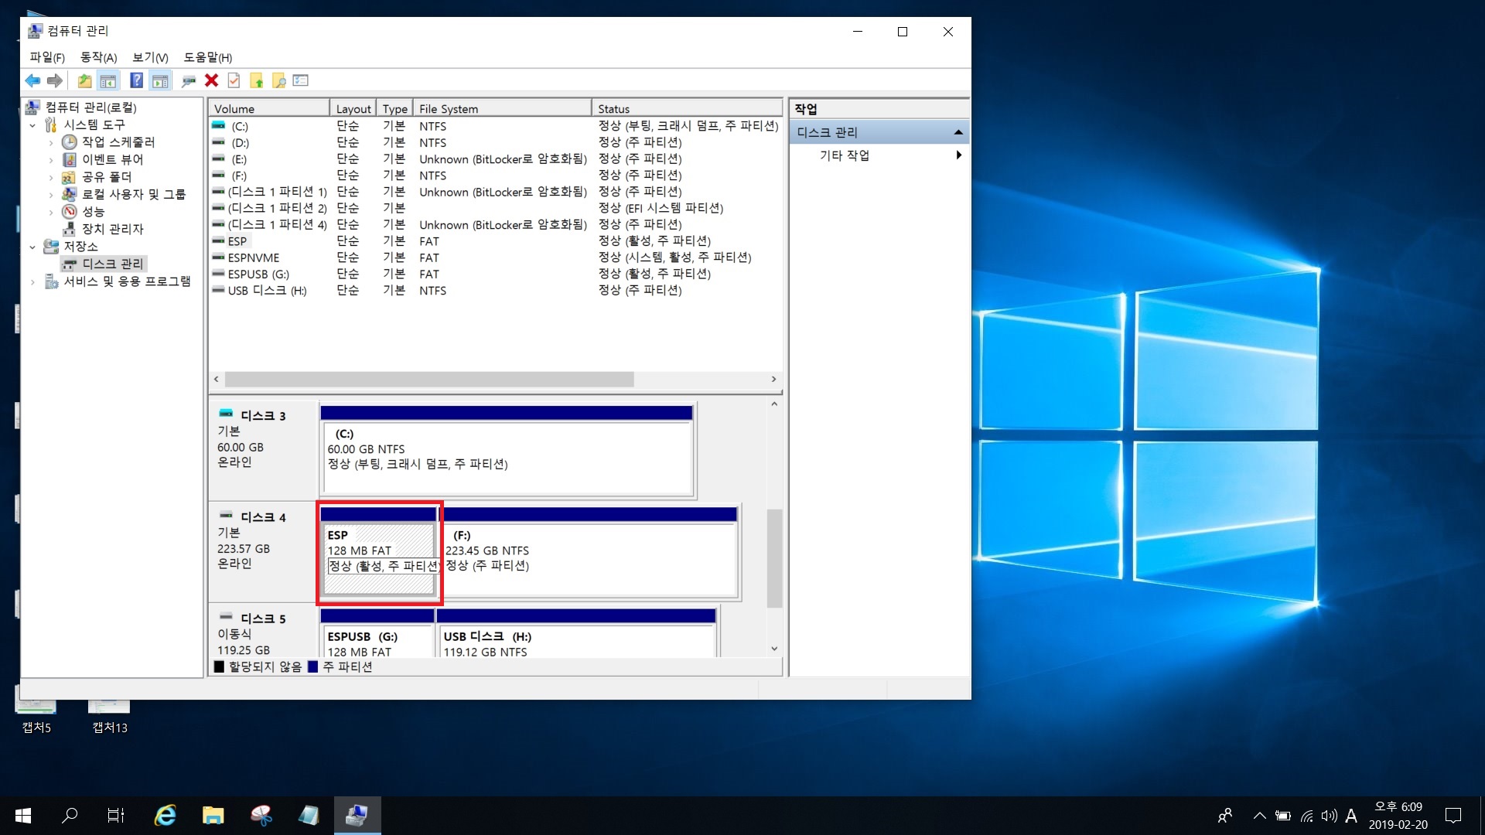Select USB 디스크 (H:) volume row
1485x835 pixels.
pyautogui.click(x=495, y=290)
